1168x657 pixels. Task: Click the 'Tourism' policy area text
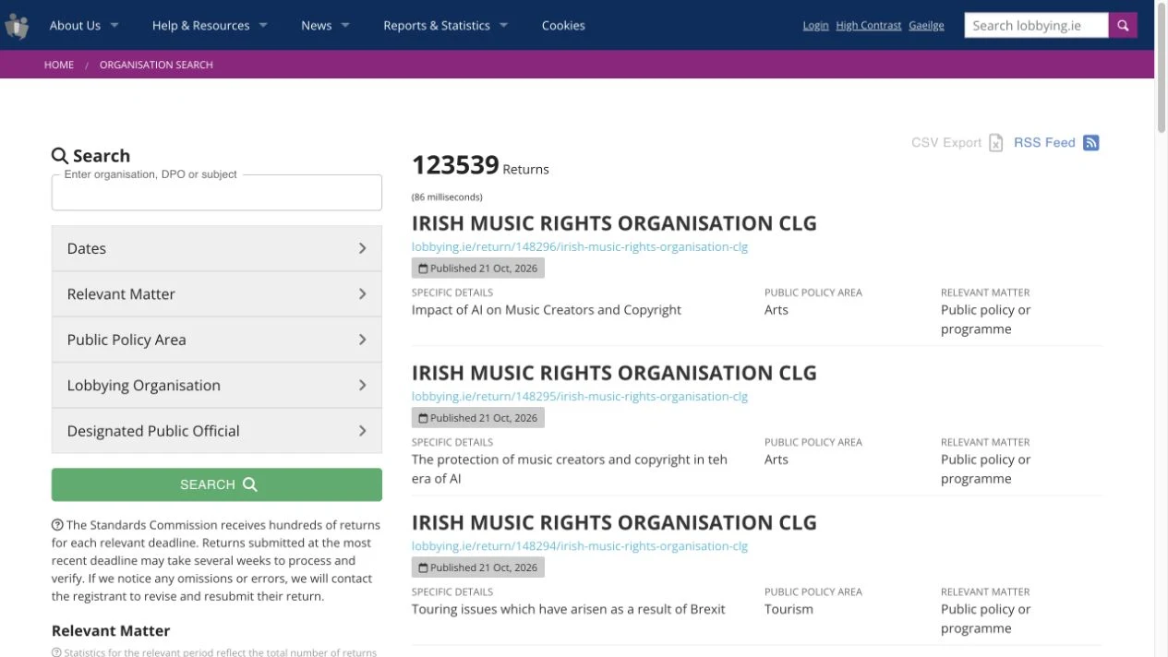pos(789,609)
